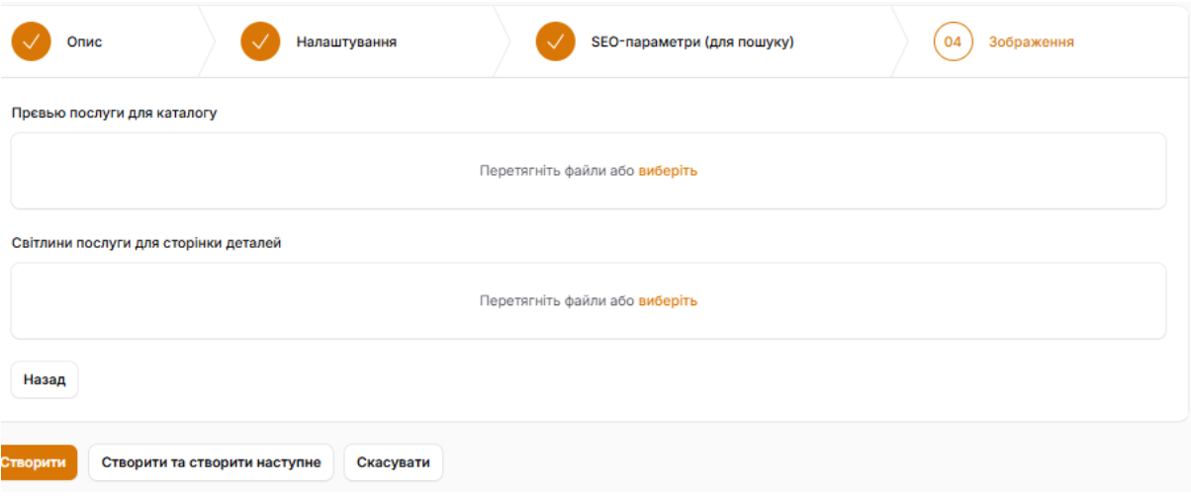
Task: Click Світлини послуги для сторінки деталей label
Action: 146,243
